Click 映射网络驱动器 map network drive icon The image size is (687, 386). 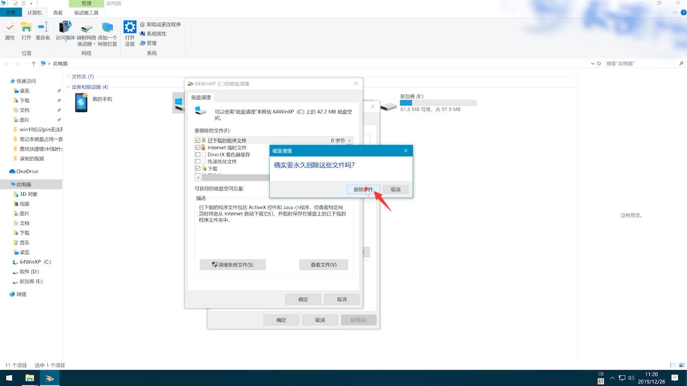[x=87, y=34]
